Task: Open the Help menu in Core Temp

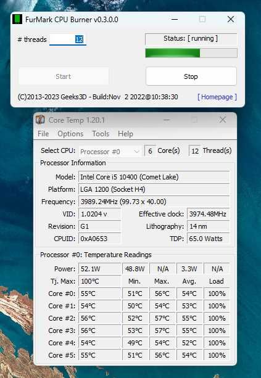Action: point(125,134)
